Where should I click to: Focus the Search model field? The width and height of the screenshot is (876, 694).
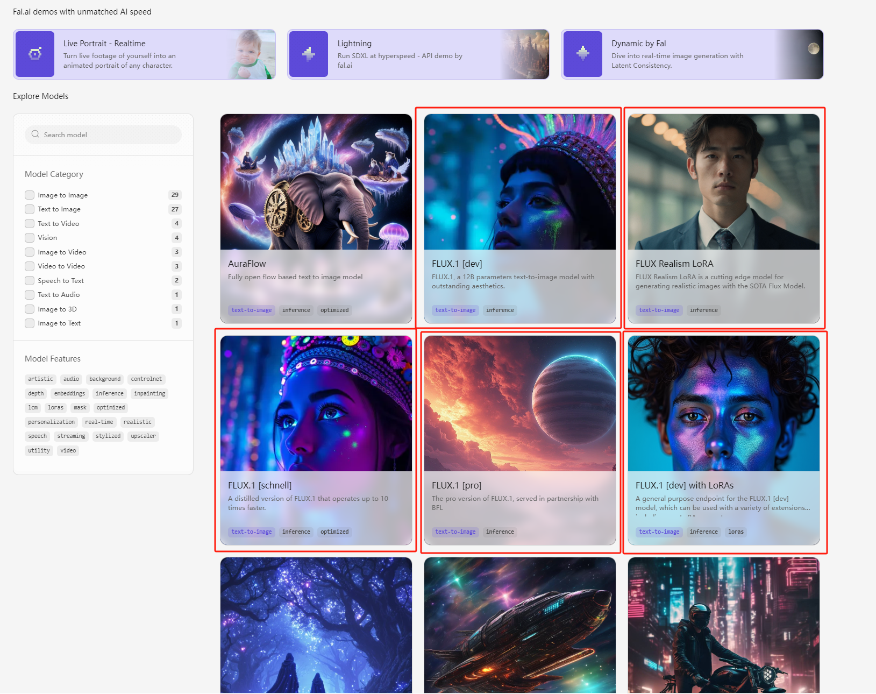point(103,134)
